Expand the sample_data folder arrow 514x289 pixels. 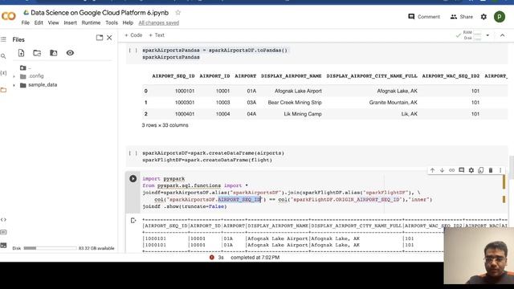(14, 85)
